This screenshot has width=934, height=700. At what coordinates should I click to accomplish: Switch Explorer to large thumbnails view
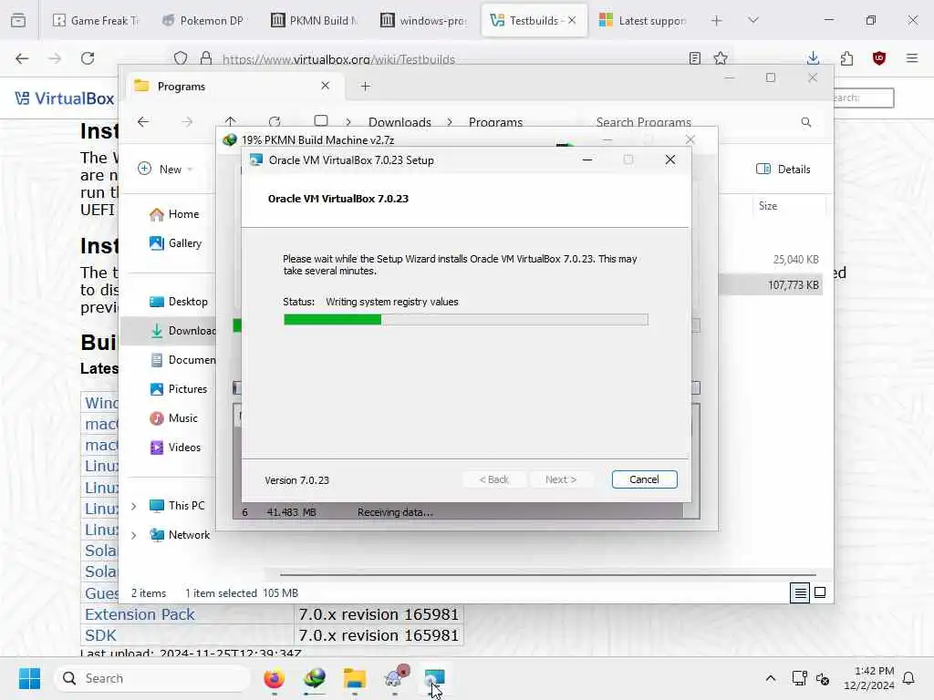[820, 592]
